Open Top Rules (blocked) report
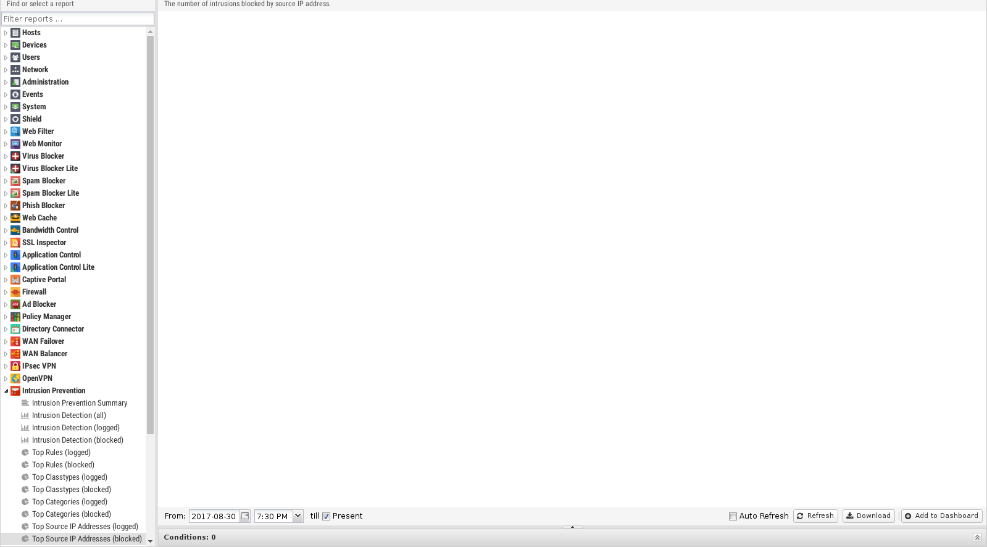This screenshot has width=987, height=547. (63, 465)
